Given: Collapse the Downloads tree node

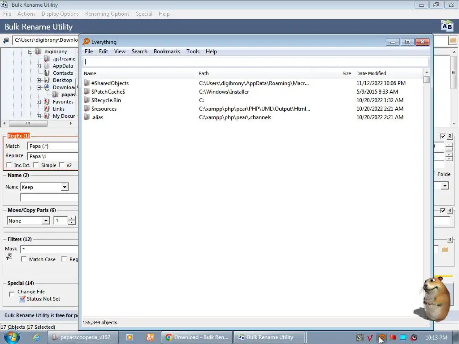Looking at the screenshot, I should [39, 87].
